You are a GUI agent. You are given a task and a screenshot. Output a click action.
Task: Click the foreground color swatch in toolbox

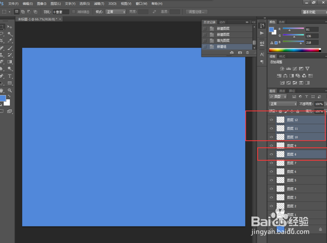pyautogui.click(x=3, y=98)
